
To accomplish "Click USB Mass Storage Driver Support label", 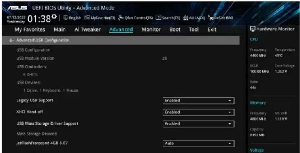I will point(47,124).
